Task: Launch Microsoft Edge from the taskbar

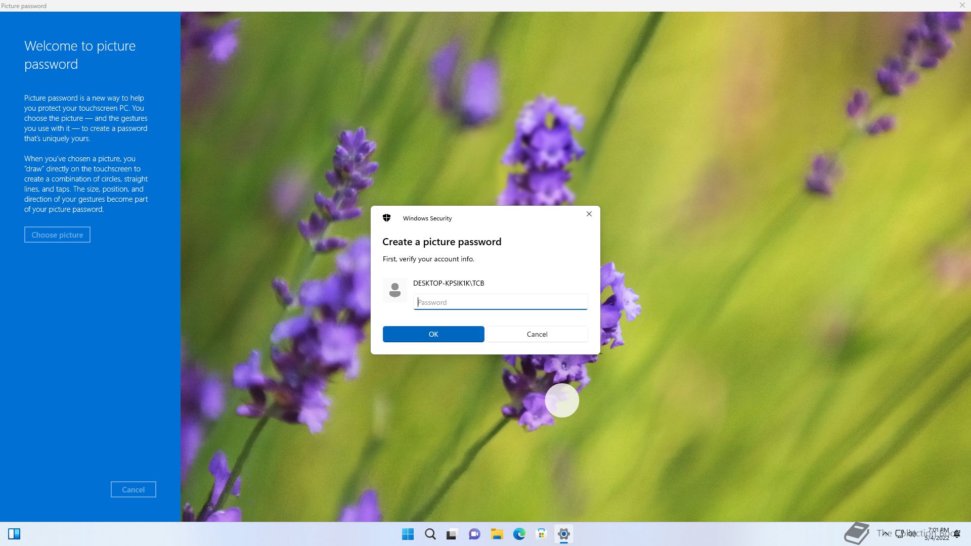Action: coord(519,534)
